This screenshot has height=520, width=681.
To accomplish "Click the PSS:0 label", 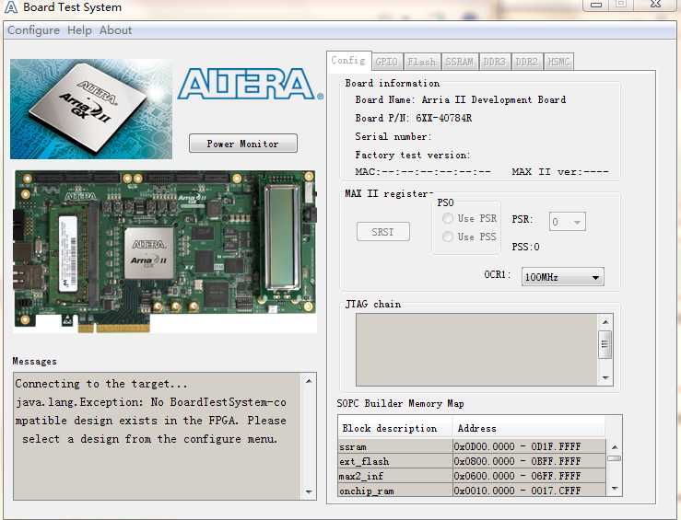I will (525, 247).
